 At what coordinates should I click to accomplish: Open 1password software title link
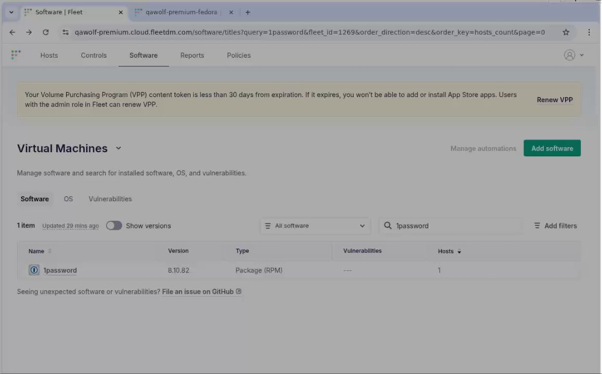click(x=60, y=270)
